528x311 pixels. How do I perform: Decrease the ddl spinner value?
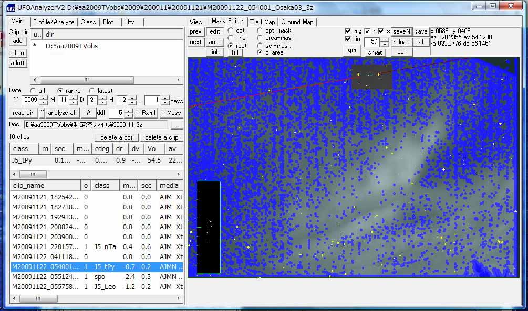(x=128, y=115)
